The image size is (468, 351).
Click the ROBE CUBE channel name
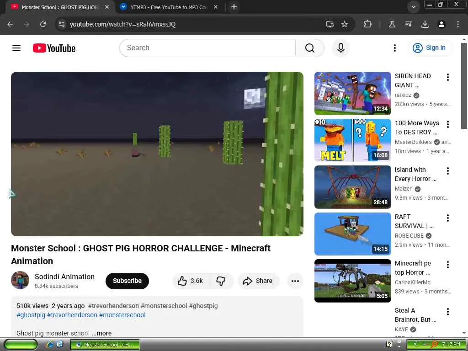tap(409, 236)
